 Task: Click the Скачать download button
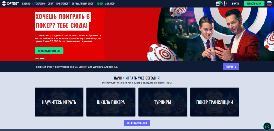(231, 67)
